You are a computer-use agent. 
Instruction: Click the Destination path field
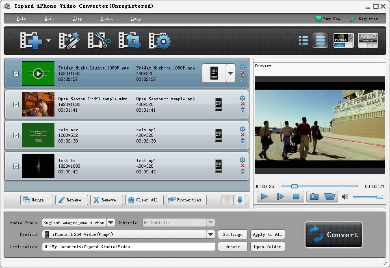coord(129,246)
